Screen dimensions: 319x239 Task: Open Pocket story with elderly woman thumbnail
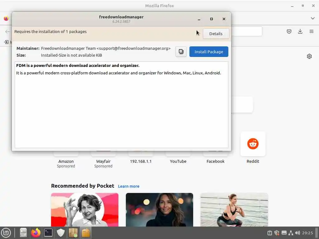pos(85,209)
